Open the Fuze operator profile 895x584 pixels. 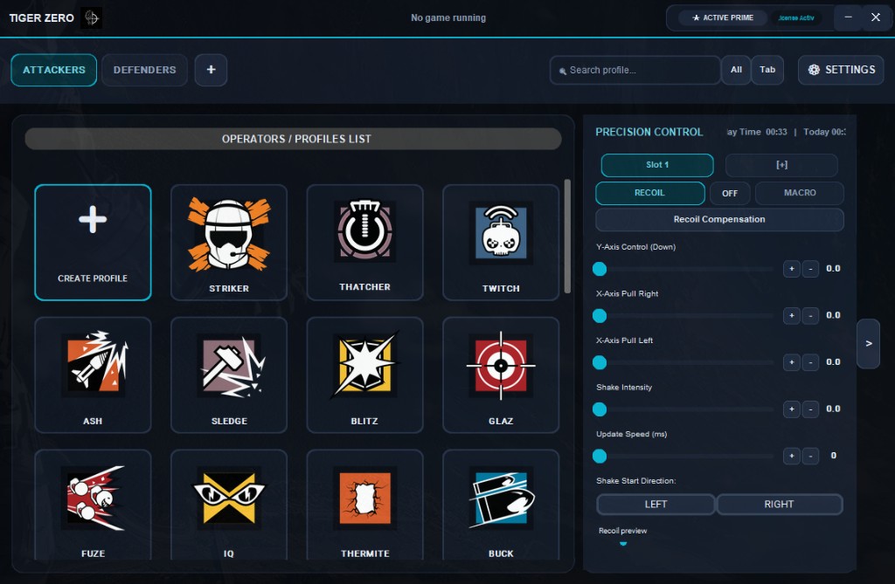click(x=93, y=505)
